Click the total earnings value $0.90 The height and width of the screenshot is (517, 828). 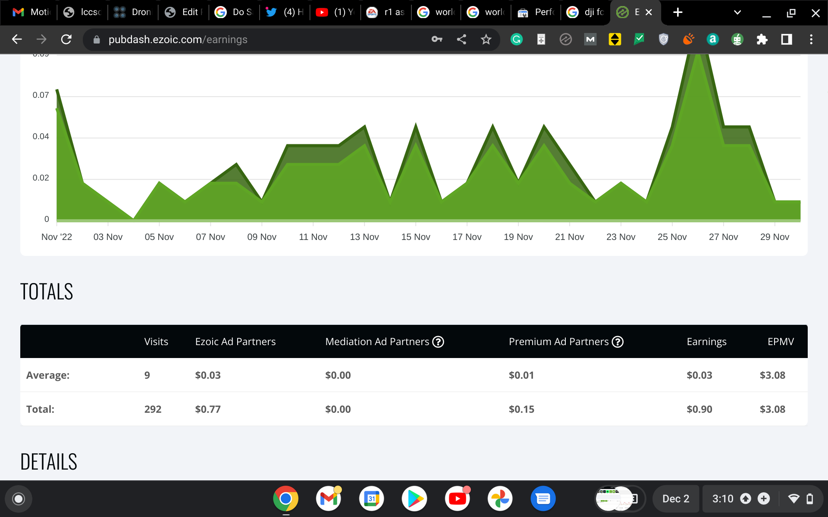tap(699, 409)
